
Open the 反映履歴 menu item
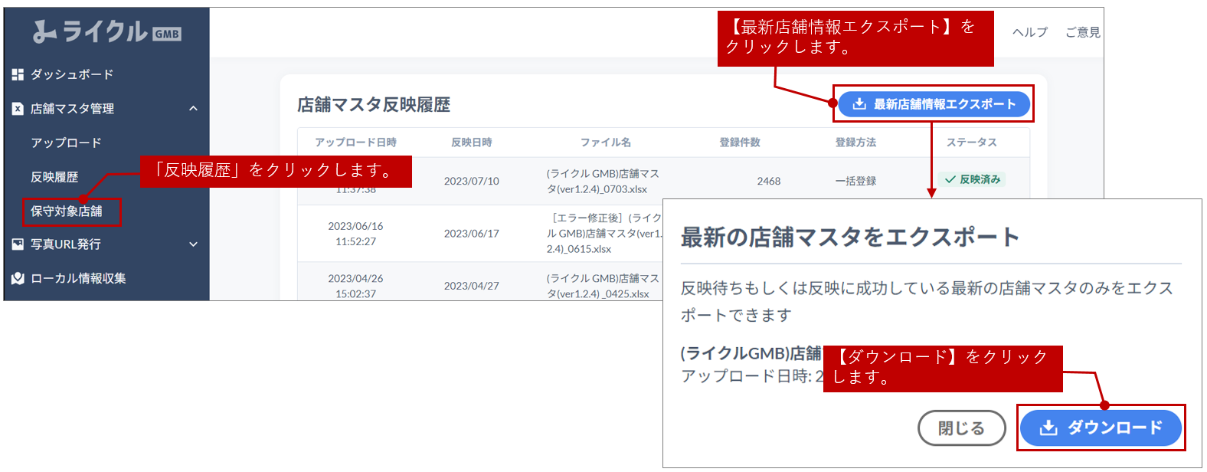pyautogui.click(x=54, y=177)
